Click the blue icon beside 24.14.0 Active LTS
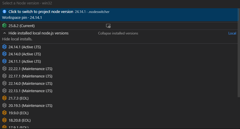 4,54
